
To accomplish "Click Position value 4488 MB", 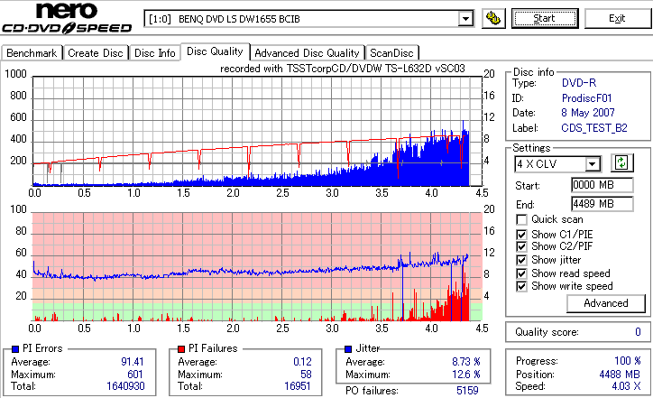I will pyautogui.click(x=620, y=375).
